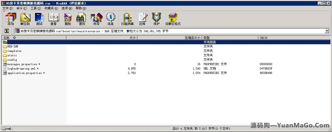
Task: Open the 文件 (File) menu
Action: click(x=8, y=8)
